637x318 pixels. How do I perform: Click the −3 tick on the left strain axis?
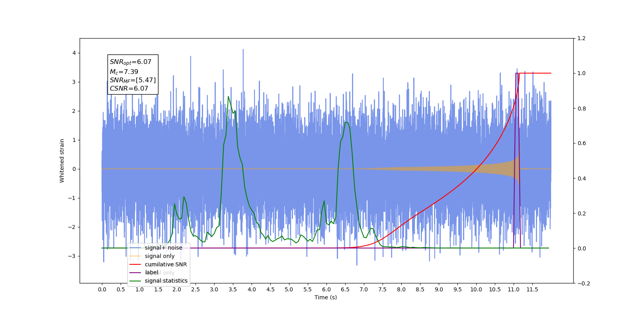click(72, 256)
